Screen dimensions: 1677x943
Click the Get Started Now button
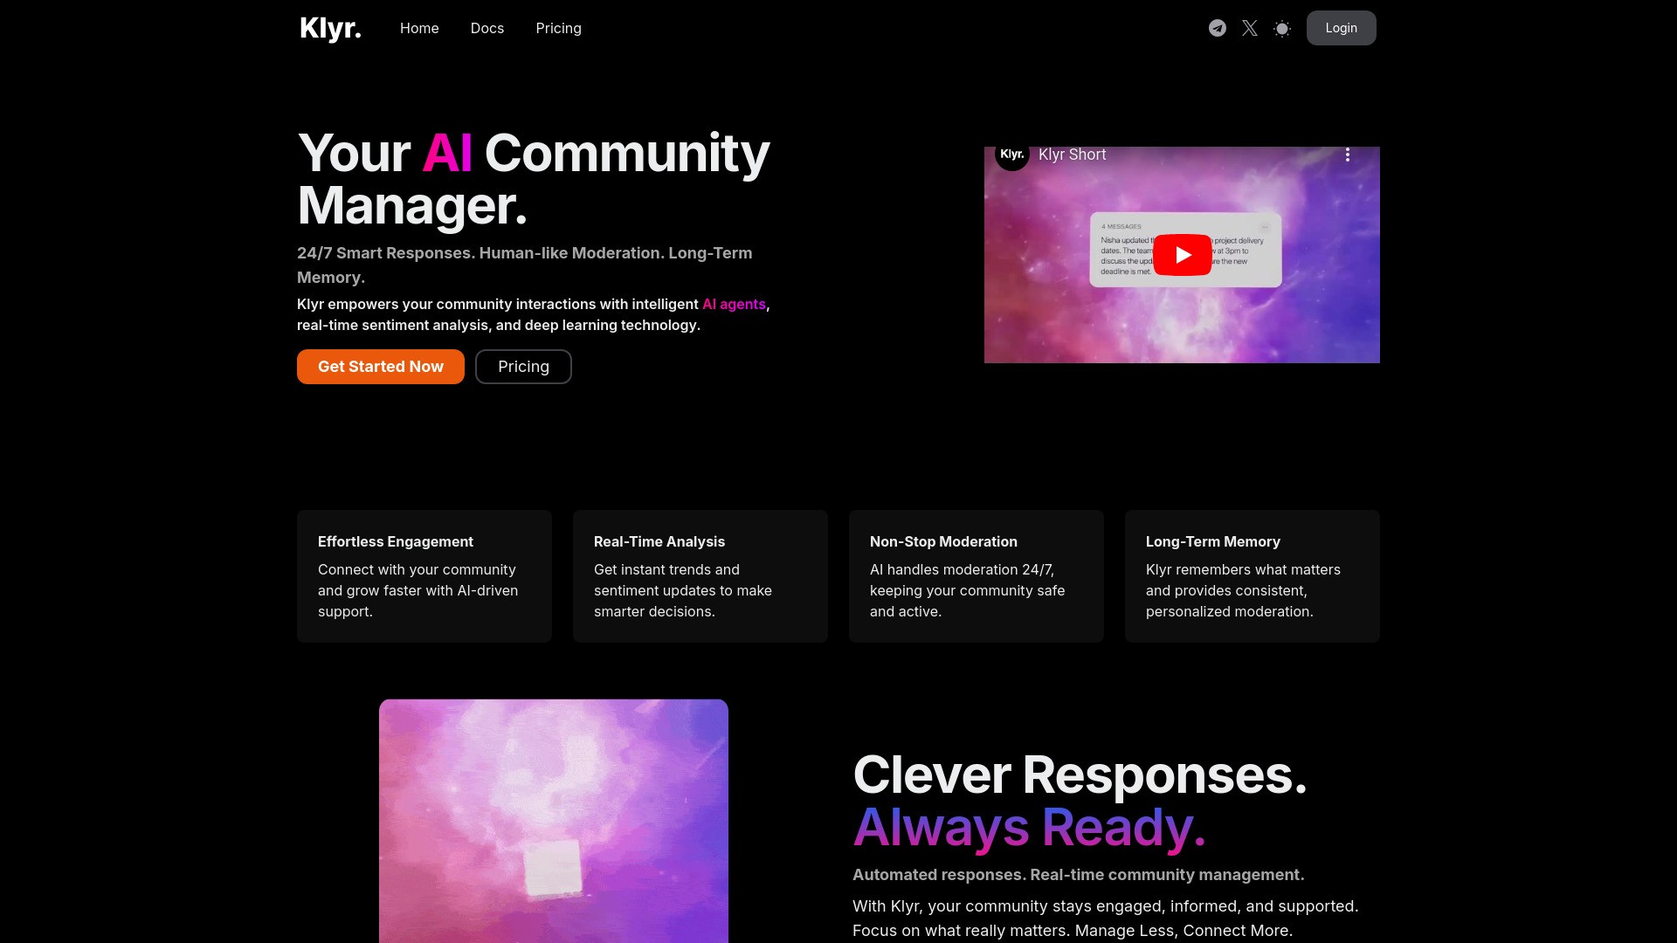point(380,367)
